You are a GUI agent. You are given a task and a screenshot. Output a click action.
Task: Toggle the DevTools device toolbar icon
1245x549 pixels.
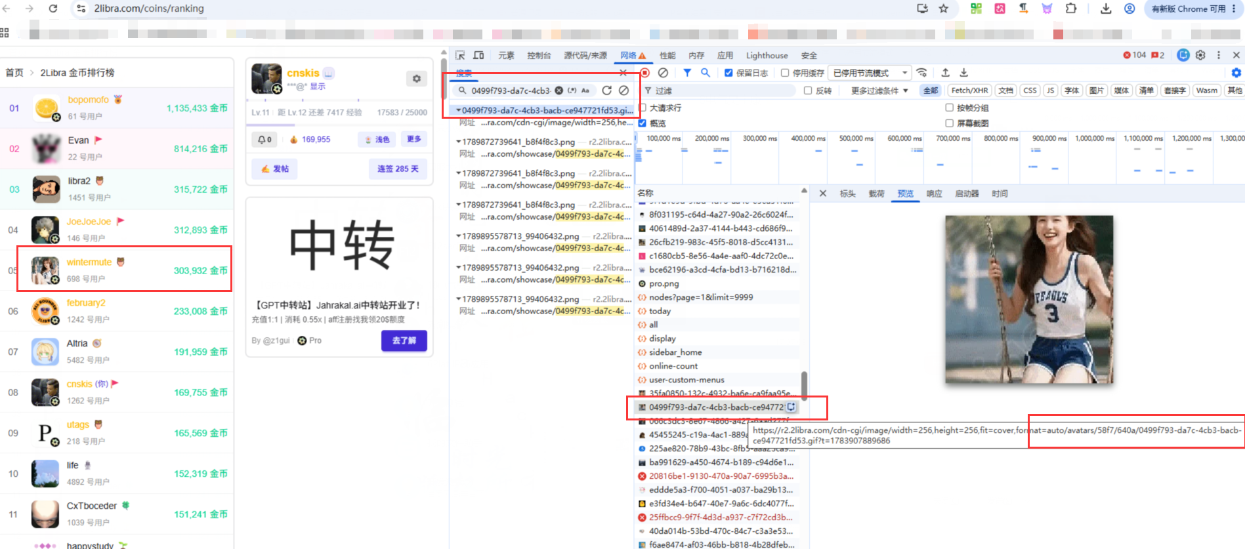[478, 55]
